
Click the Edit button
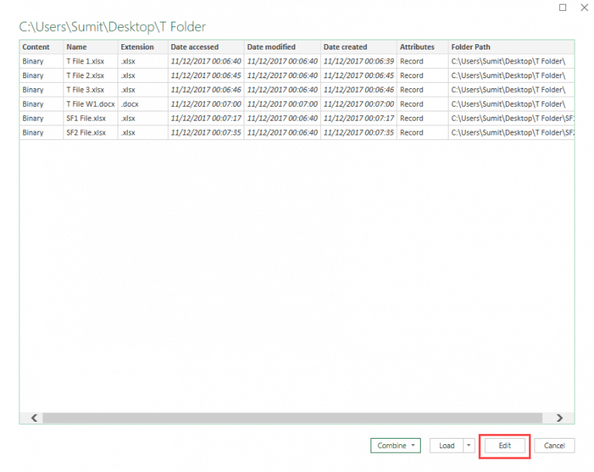(504, 446)
